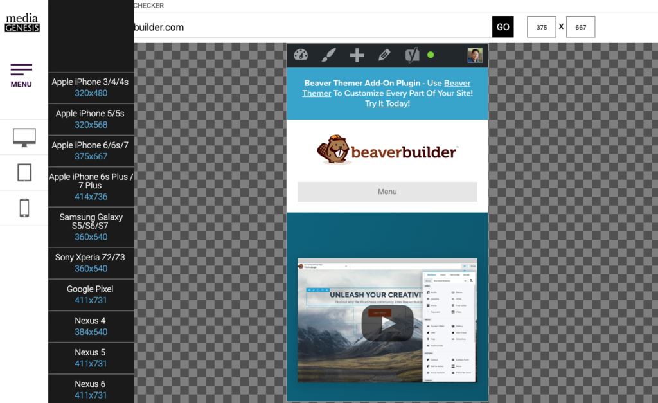Screen dimensions: 658x403
Task: Open Yoast SEO from the admin bar
Action: (411, 55)
